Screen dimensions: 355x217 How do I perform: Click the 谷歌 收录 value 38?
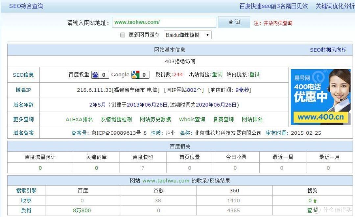pos(158,201)
